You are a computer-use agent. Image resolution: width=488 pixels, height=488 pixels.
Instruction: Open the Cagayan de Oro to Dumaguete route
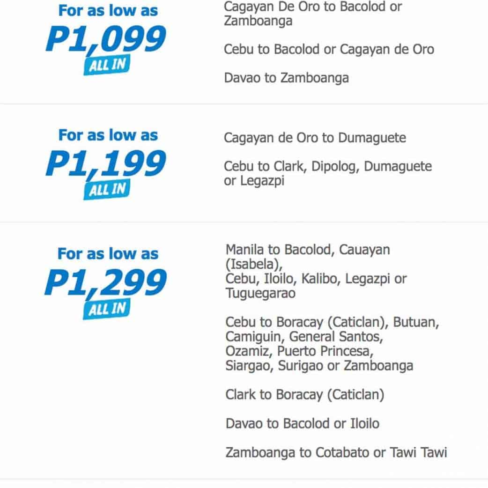[x=315, y=138]
